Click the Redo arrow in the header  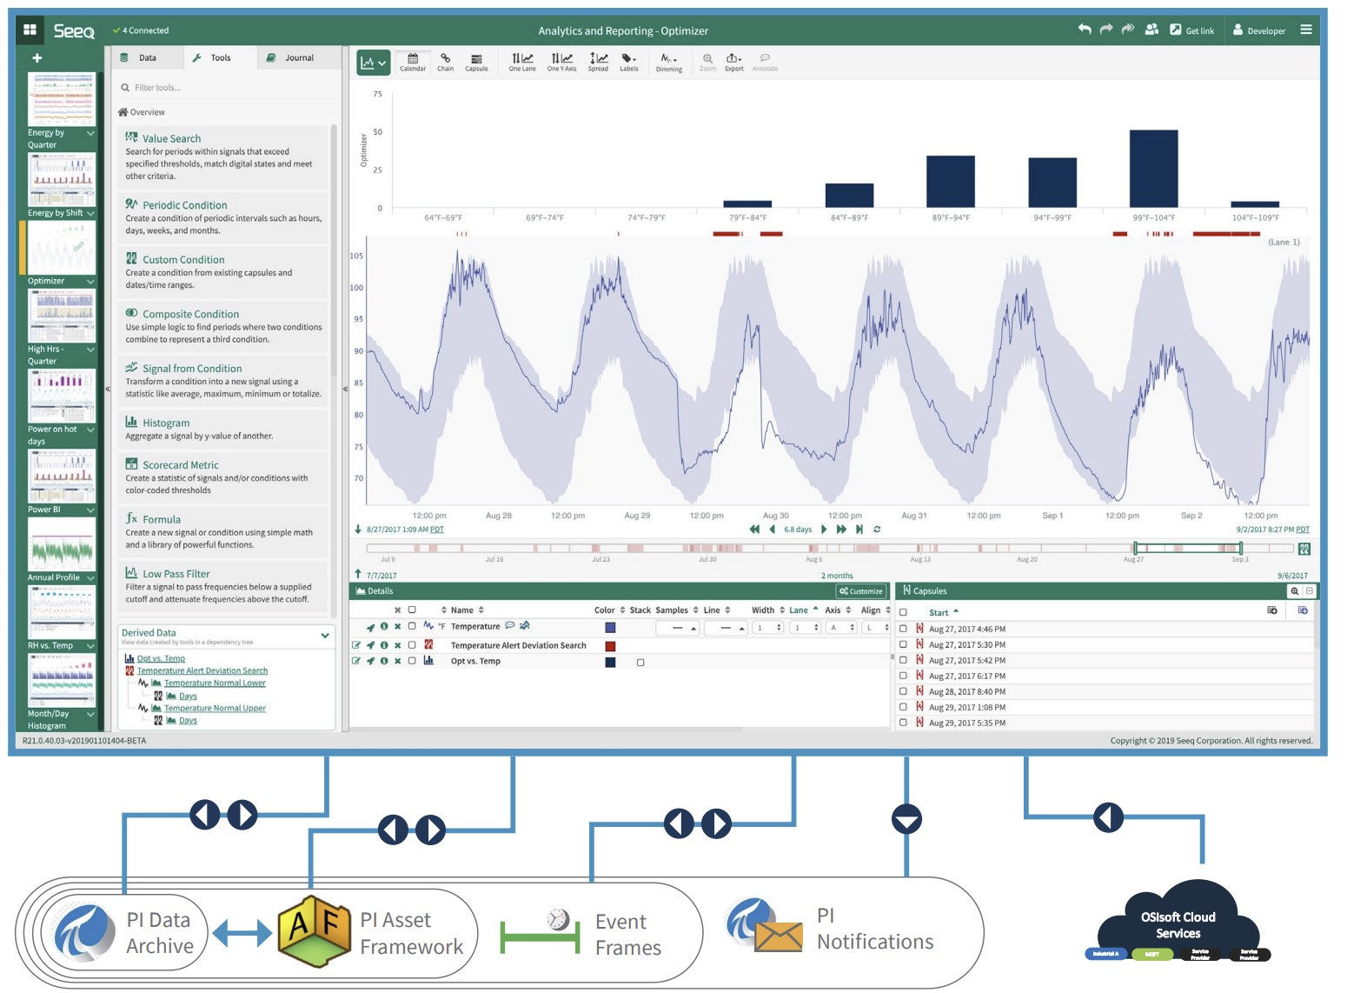[1106, 30]
